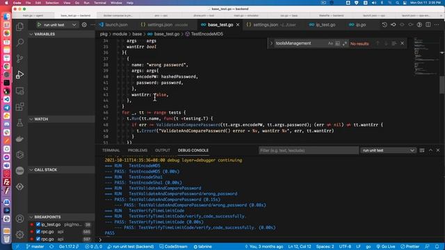Toggle Match Whole Word in find widget
The image size is (445, 250).
[337, 43]
